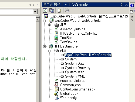Image resolution: width=135 pixels, height=102 pixels.
Task: Click the System.XML reference icon
Action: tap(62, 76)
